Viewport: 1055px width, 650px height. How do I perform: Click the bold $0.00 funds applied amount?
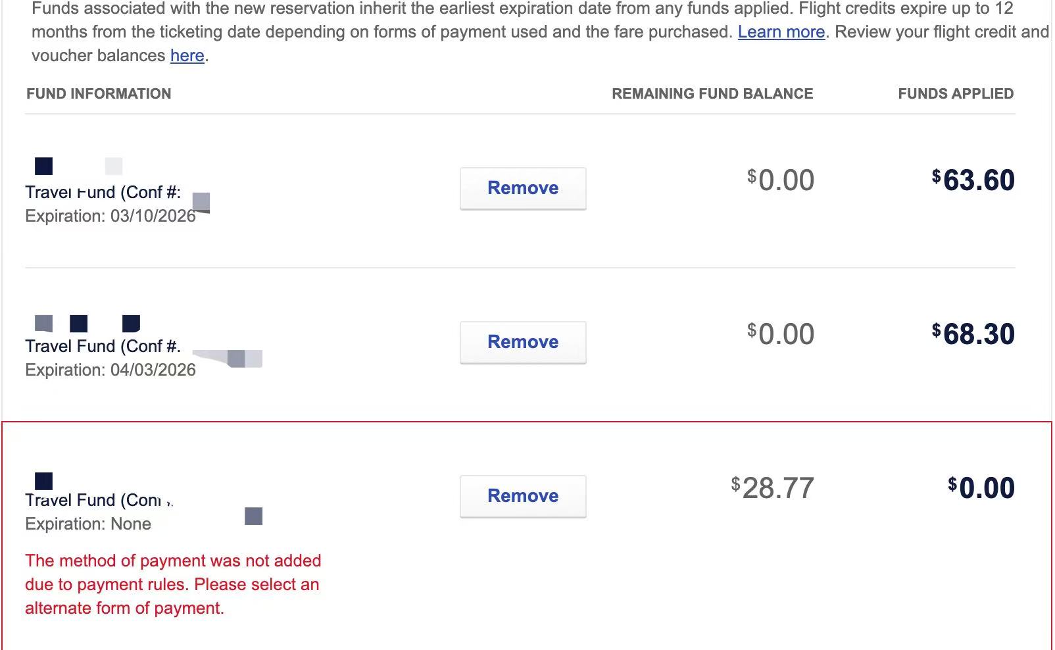pos(981,488)
